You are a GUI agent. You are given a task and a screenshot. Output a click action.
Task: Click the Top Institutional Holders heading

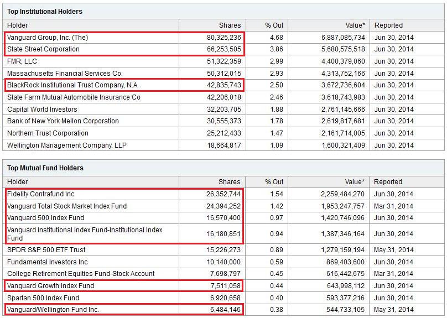point(45,12)
